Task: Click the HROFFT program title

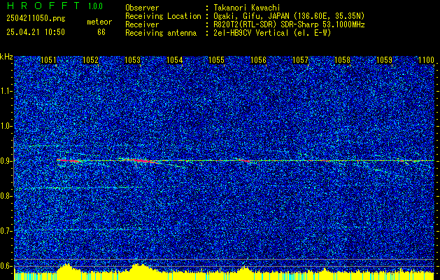Action: [x=43, y=6]
